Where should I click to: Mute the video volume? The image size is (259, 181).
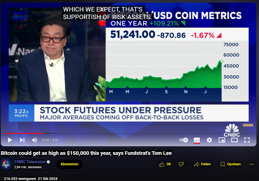click(x=34, y=140)
